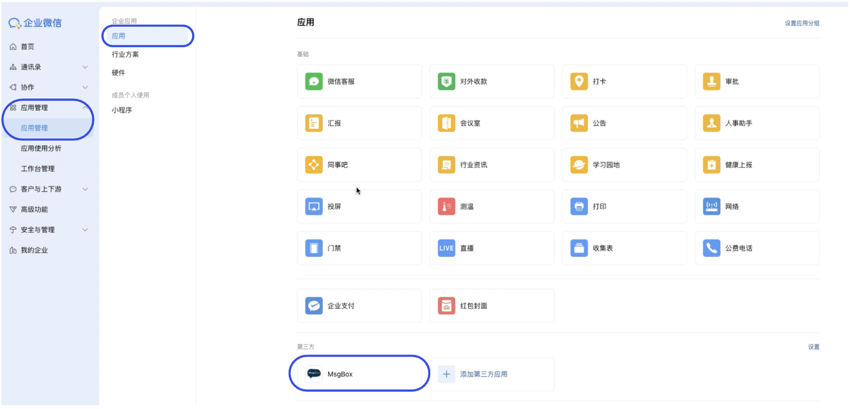Go to 工作台管理 in the sidebar
This screenshot has width=852, height=409.
[x=38, y=169]
